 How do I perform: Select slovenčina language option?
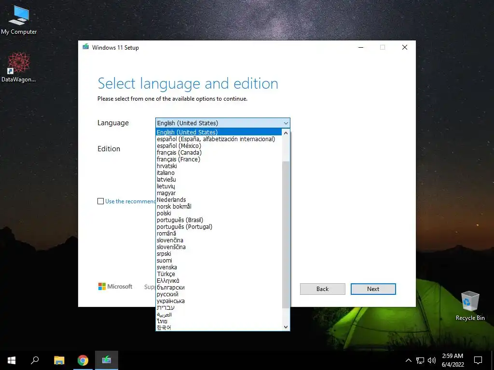[x=219, y=240]
